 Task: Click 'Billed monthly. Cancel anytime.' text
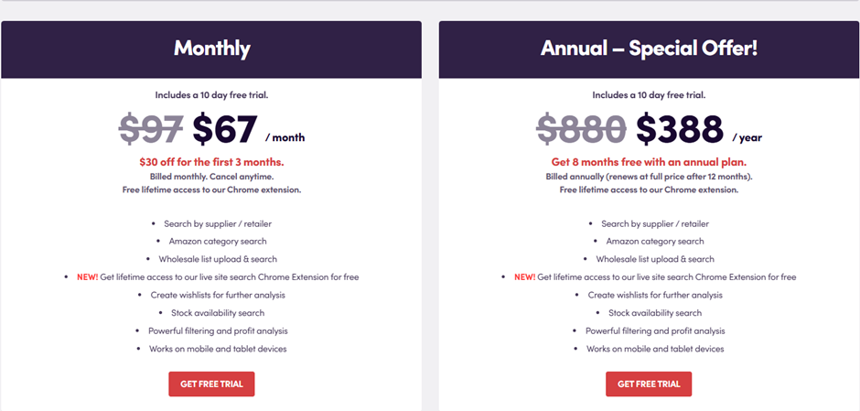(x=211, y=177)
